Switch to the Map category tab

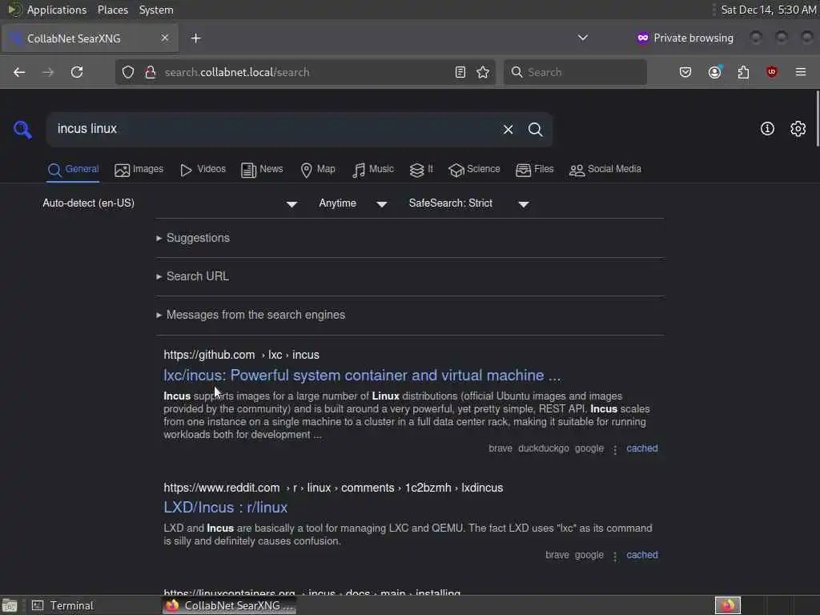[318, 170]
